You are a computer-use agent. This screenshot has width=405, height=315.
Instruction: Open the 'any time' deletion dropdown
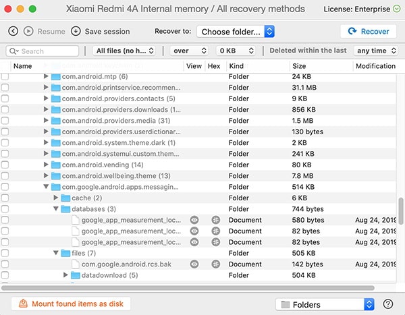tap(375, 51)
